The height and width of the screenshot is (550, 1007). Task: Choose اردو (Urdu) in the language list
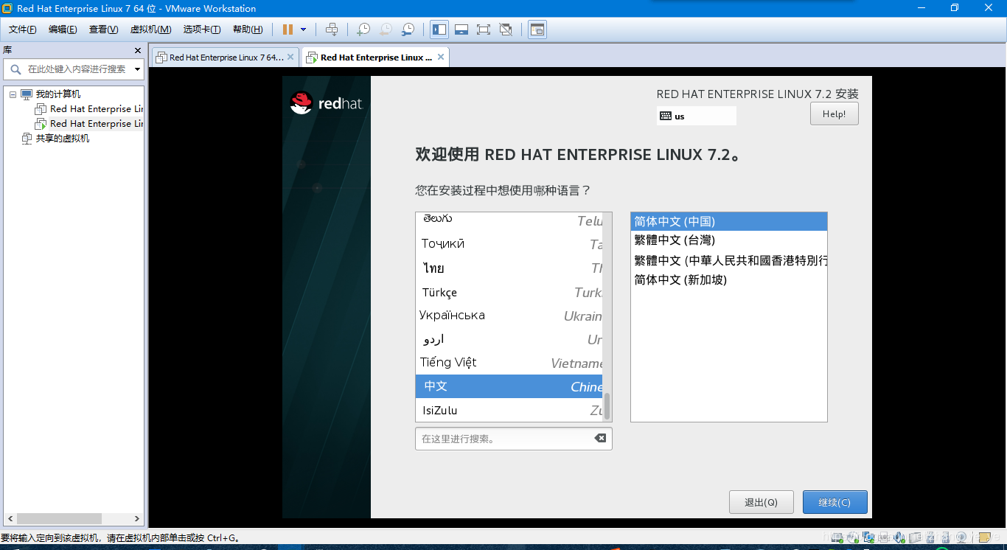pyautogui.click(x=509, y=339)
